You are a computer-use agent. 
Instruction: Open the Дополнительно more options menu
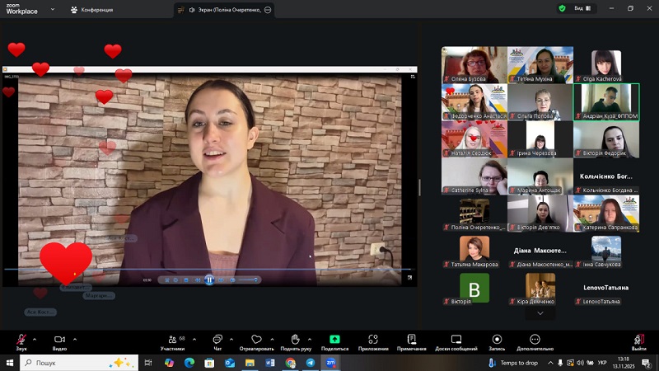(x=535, y=340)
